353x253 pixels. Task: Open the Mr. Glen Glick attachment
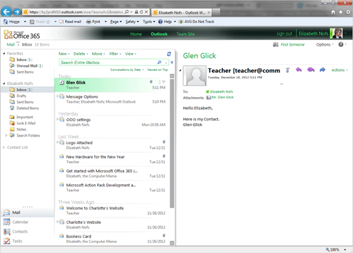click(x=223, y=97)
